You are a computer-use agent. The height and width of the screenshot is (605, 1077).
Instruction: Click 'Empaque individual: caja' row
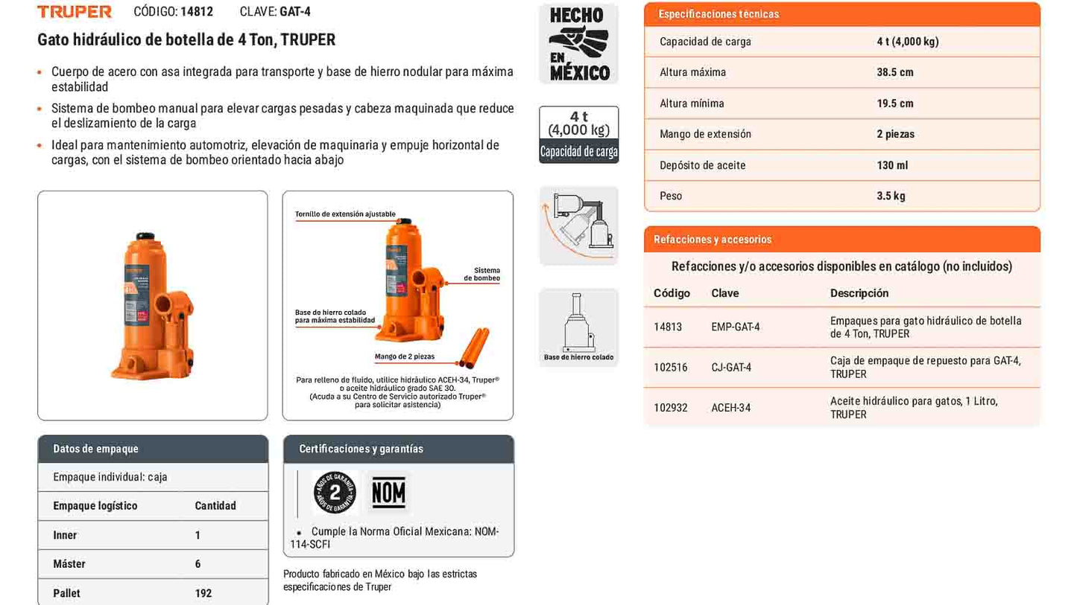coord(153,478)
